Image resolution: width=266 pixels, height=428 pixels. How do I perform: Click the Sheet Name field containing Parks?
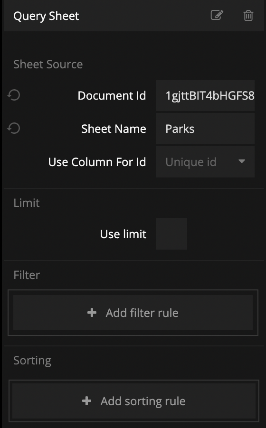[205, 129]
